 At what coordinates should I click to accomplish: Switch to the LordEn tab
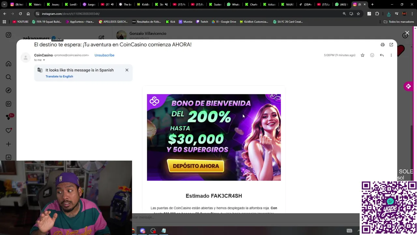(x=71, y=5)
